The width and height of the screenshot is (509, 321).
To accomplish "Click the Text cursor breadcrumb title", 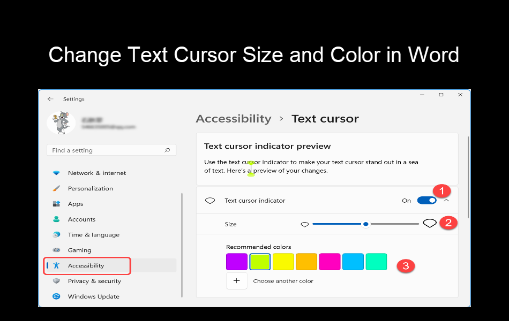I will coord(325,119).
